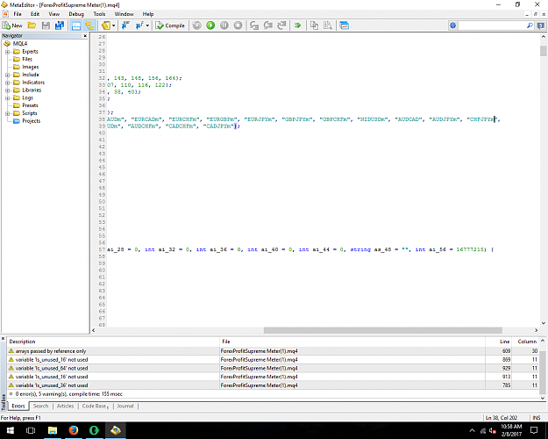Screen dimensions: 548x439
Task: Close the Navigator panel
Action: [x=85, y=36]
